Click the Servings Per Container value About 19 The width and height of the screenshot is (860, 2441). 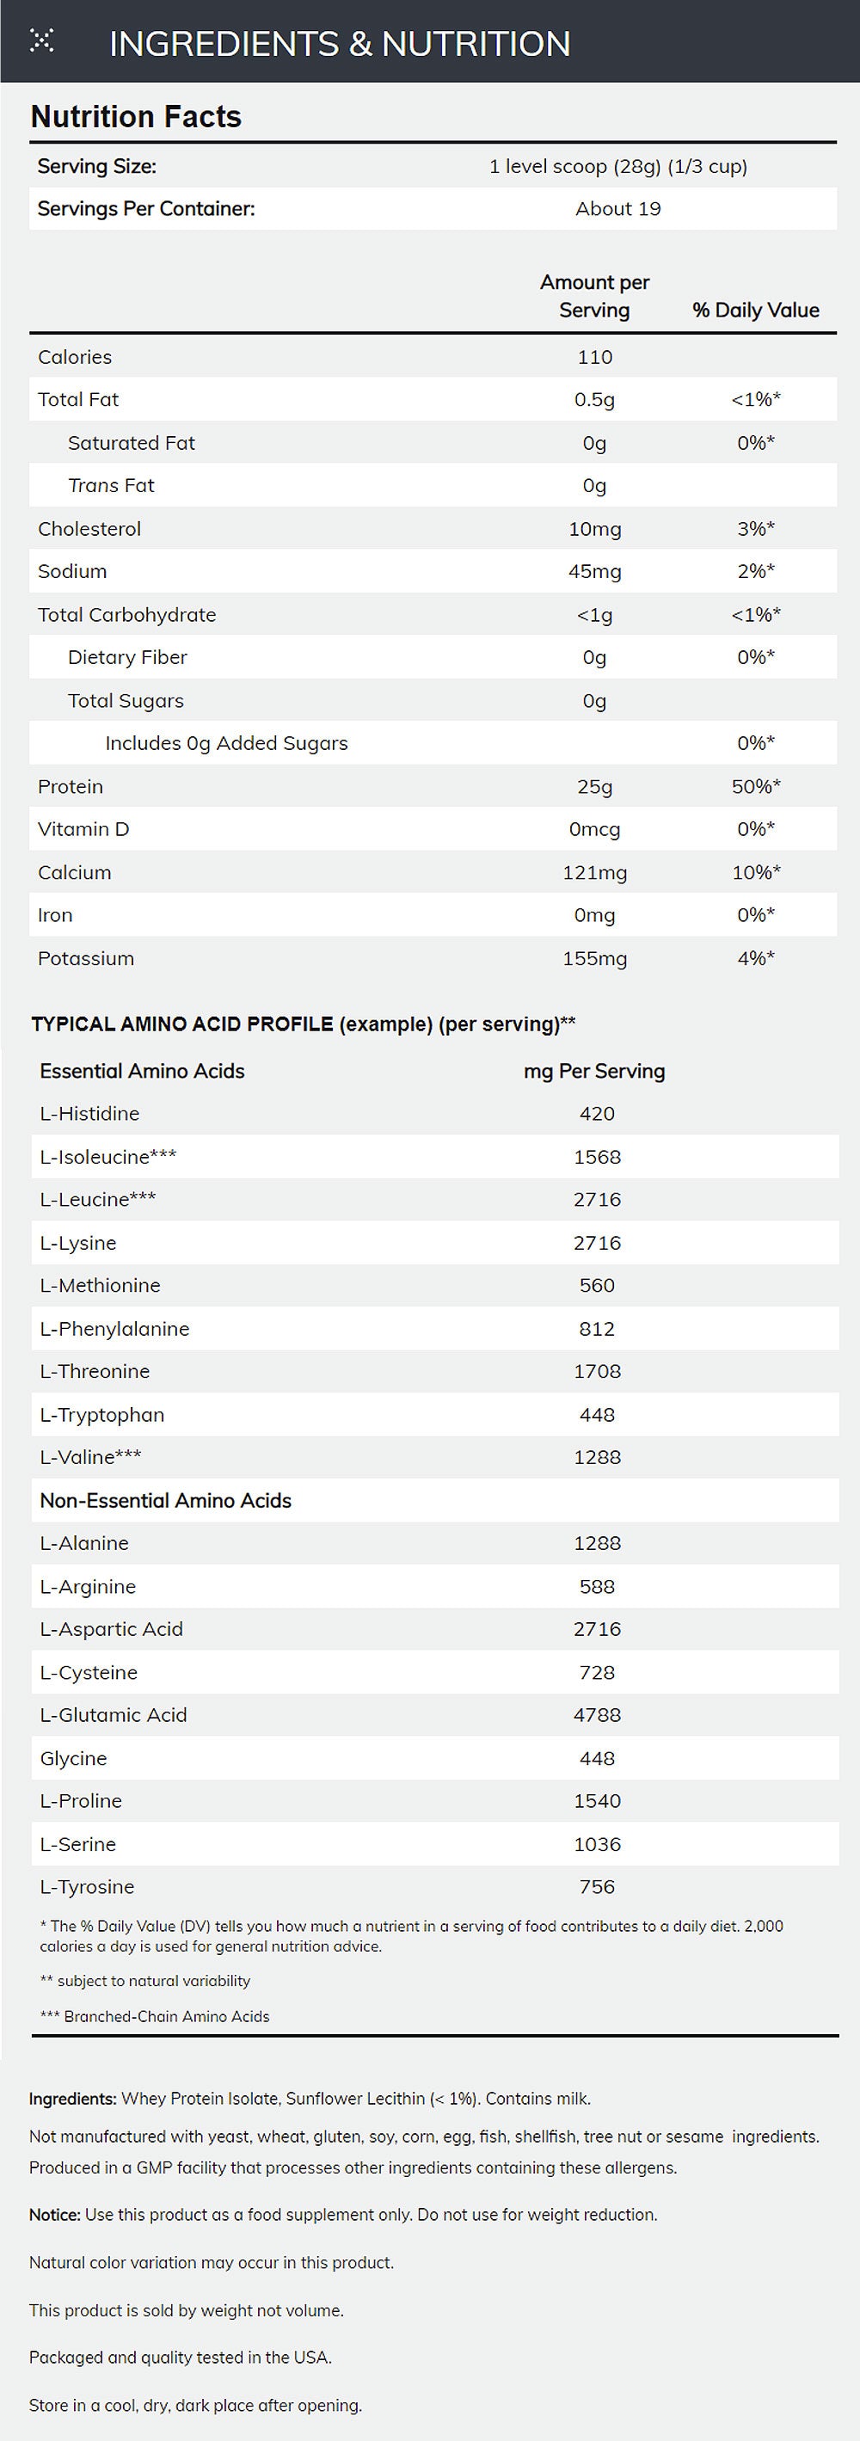coord(617,208)
